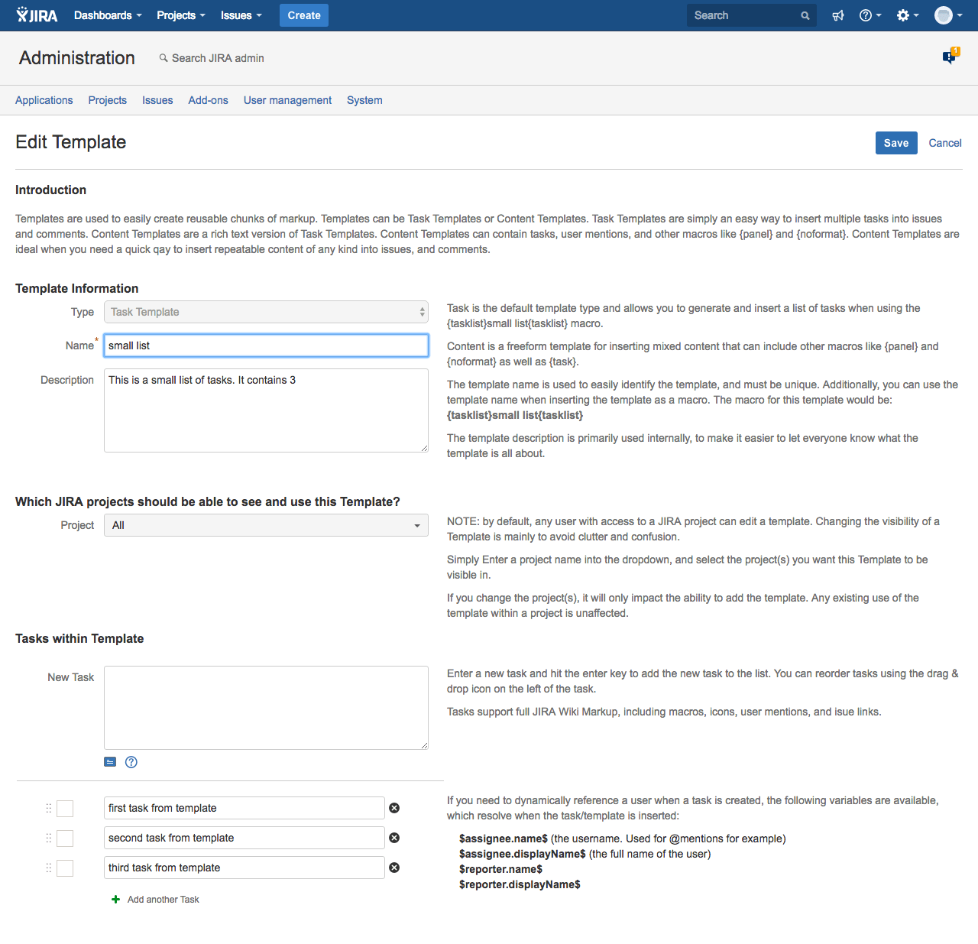Click the tasks help circle icon

coord(131,762)
